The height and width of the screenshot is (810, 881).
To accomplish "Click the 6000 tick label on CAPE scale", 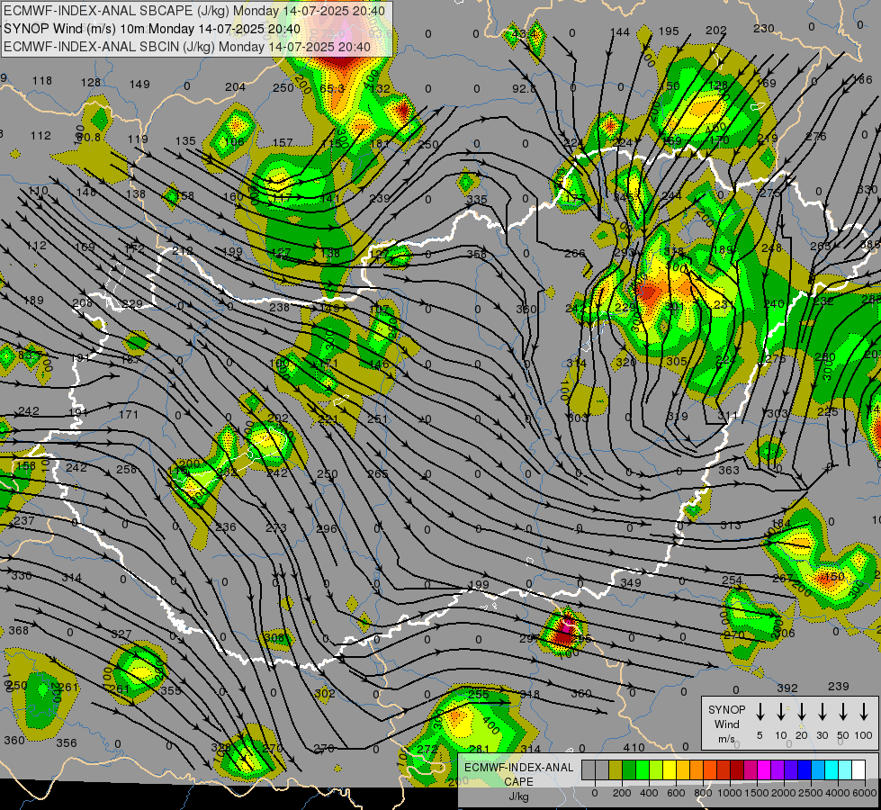I will 864,793.
